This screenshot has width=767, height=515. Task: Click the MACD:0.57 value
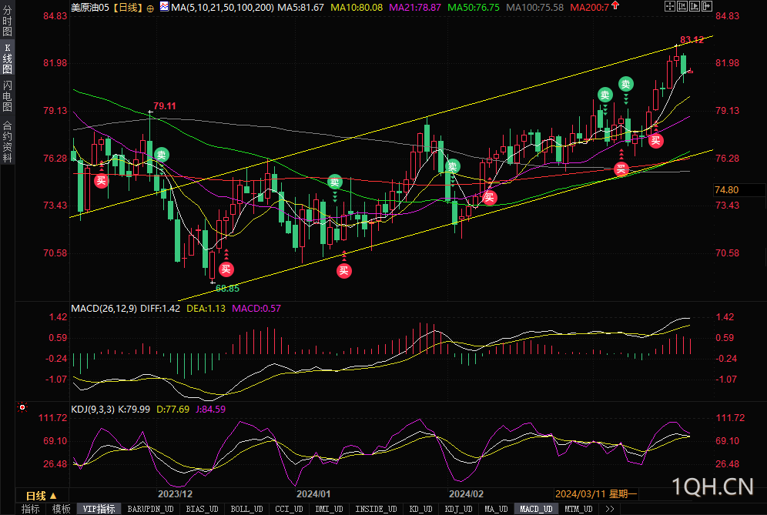(x=256, y=309)
